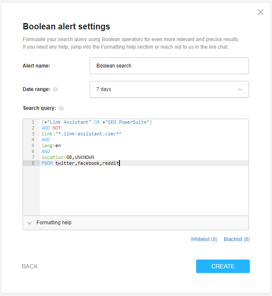Place cursor on the AND NOT line
Viewport: 272px width, 296px height.
51,128
